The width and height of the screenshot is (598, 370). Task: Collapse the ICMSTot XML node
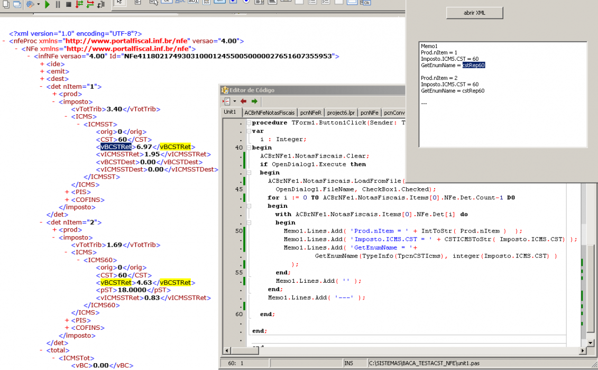tap(54, 358)
